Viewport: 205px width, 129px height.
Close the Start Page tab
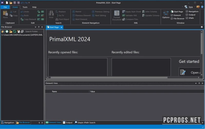(x=61, y=27)
